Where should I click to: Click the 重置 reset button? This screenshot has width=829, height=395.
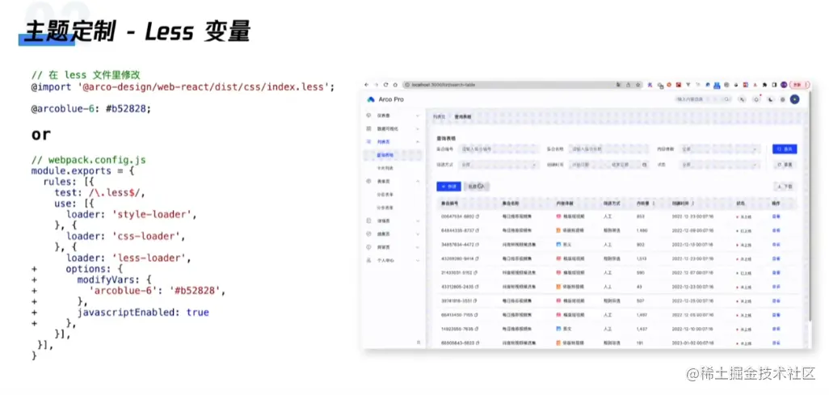[x=785, y=165]
